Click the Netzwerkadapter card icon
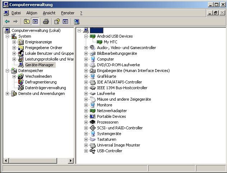The height and width of the screenshot is (173, 227). [93, 111]
